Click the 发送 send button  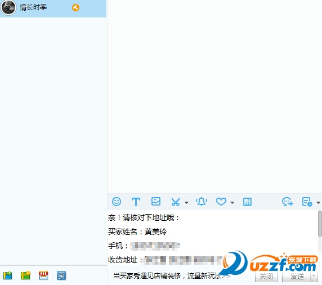point(297,277)
